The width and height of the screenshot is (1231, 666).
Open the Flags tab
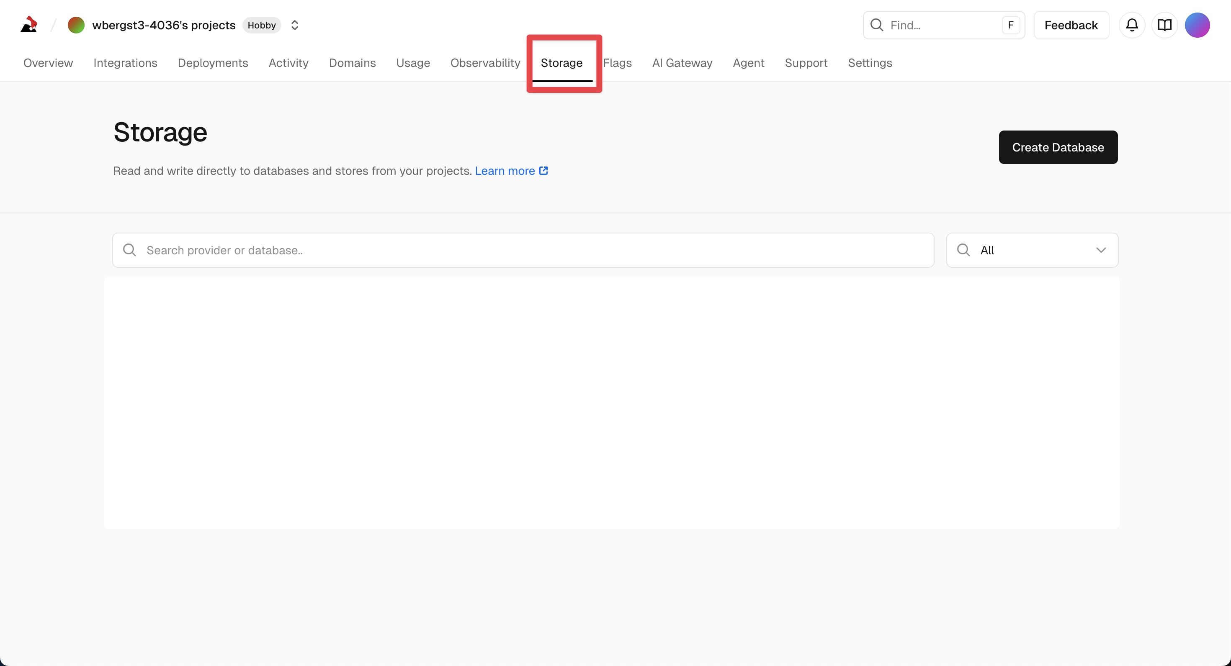[x=618, y=63]
